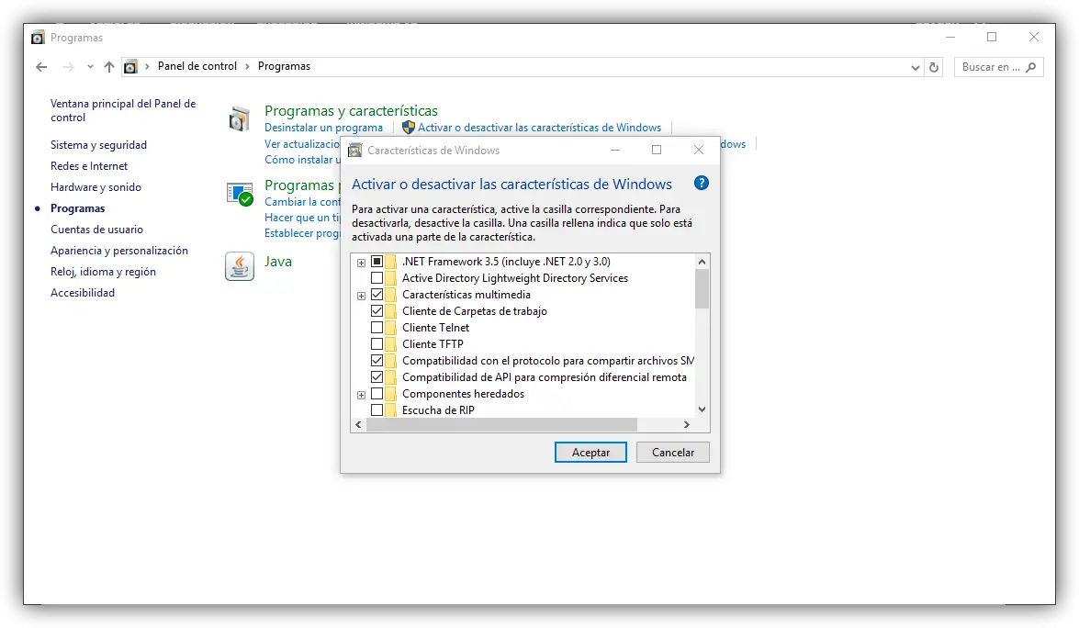Viewport: 1079px width, 628px height.
Task: Click the vertical scrollbar thumb in features list
Action: click(x=702, y=289)
